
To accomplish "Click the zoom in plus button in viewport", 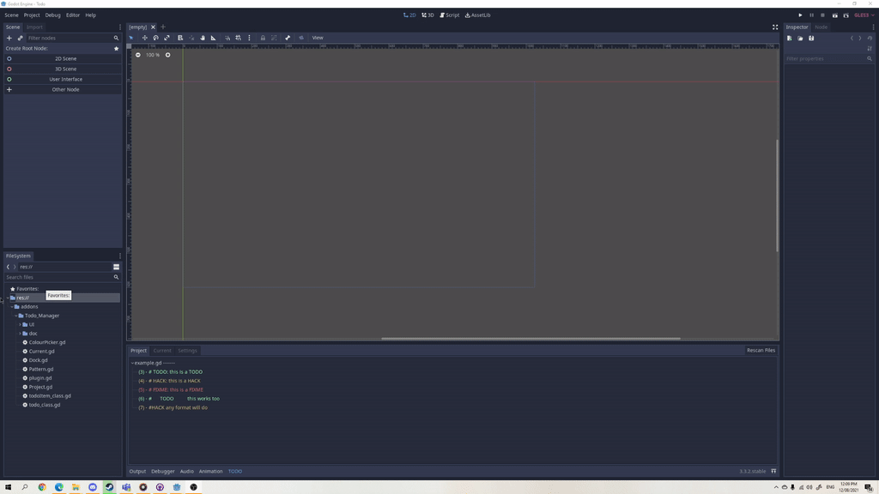I will 167,55.
